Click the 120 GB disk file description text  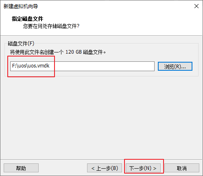click(58, 52)
